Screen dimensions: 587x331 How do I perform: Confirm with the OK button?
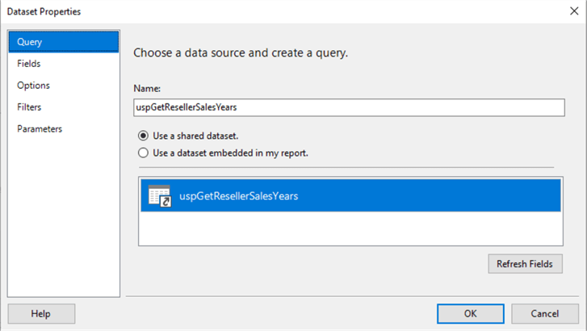(470, 314)
